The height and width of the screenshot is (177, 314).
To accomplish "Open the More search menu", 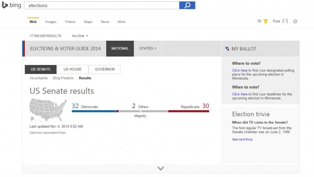I will click(121, 22).
